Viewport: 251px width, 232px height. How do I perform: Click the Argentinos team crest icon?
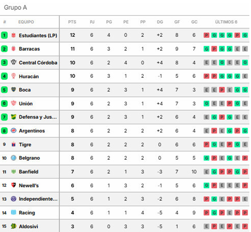click(13, 130)
